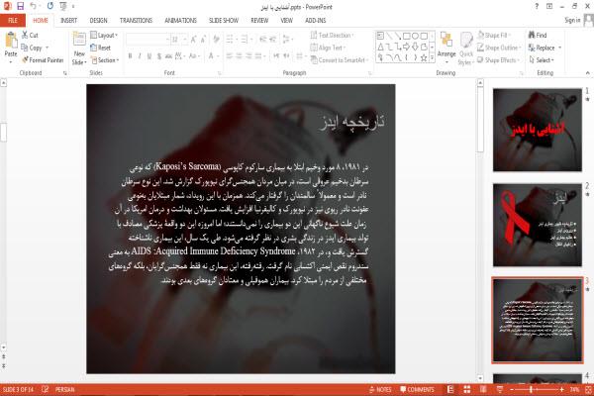Toggle Bold formatting
This screenshot has height=396, width=594.
coord(131,56)
